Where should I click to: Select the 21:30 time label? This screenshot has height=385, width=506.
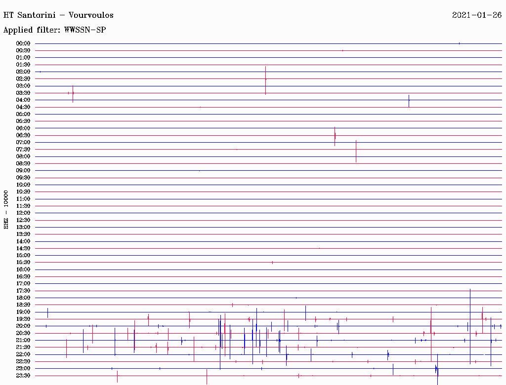23,347
